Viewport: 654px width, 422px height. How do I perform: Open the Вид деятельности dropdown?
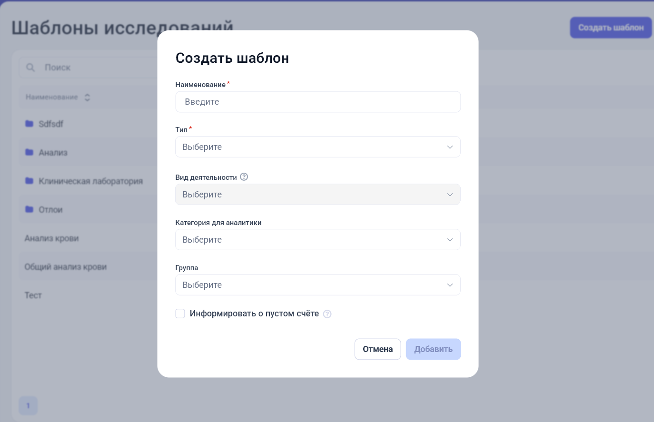click(x=318, y=195)
